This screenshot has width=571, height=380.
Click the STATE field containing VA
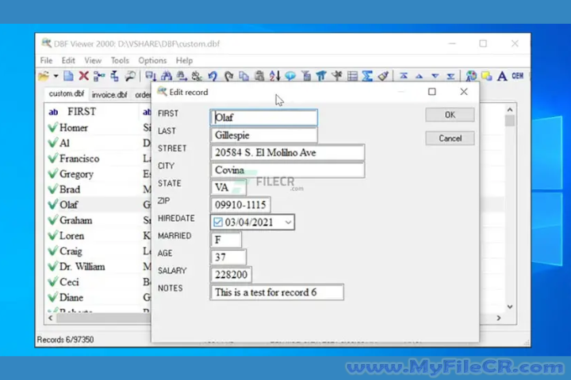228,188
